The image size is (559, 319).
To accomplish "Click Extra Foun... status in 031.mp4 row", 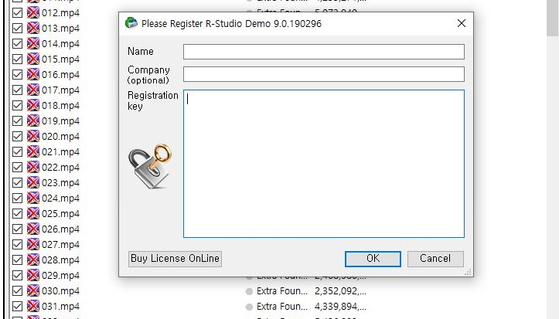I will (x=282, y=307).
